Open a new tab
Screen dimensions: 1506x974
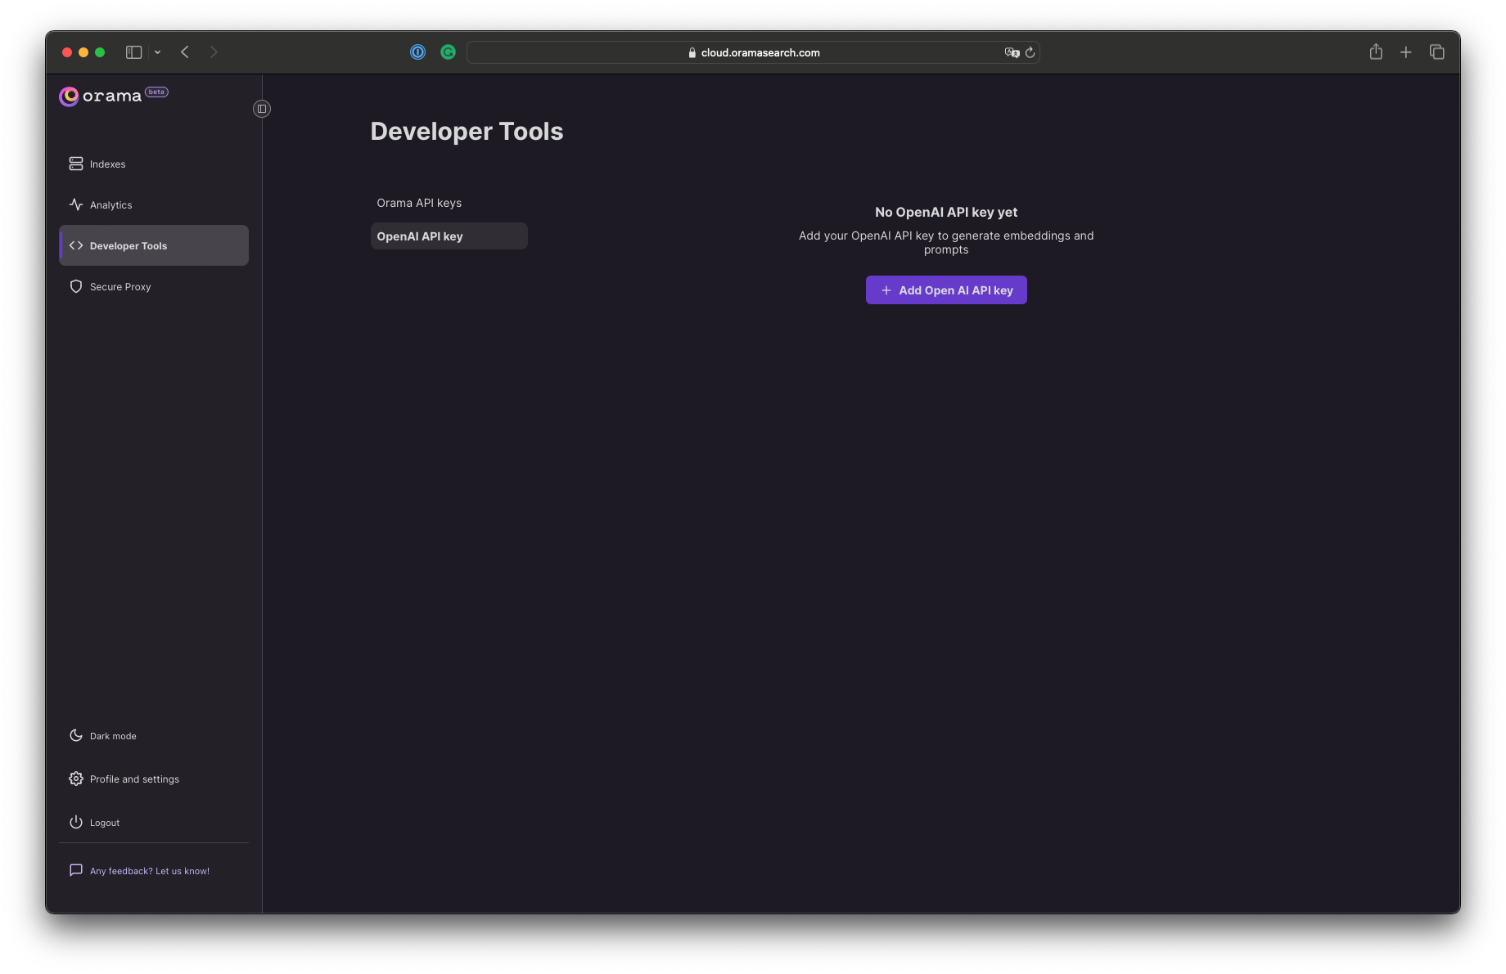point(1406,52)
